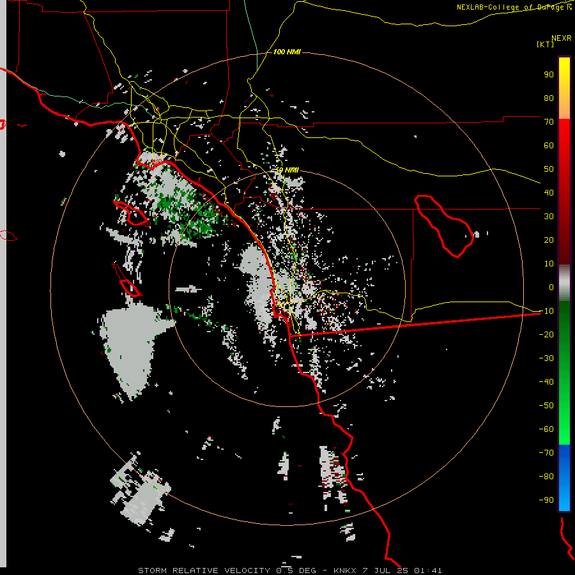The width and height of the screenshot is (575, 575).
Task: Click the "50 NMI" range ring label
Action: (287, 171)
